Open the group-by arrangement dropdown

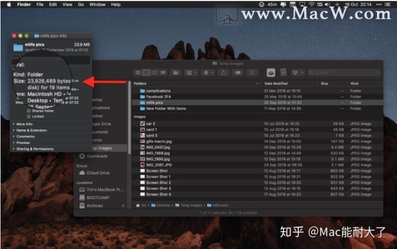click(192, 73)
